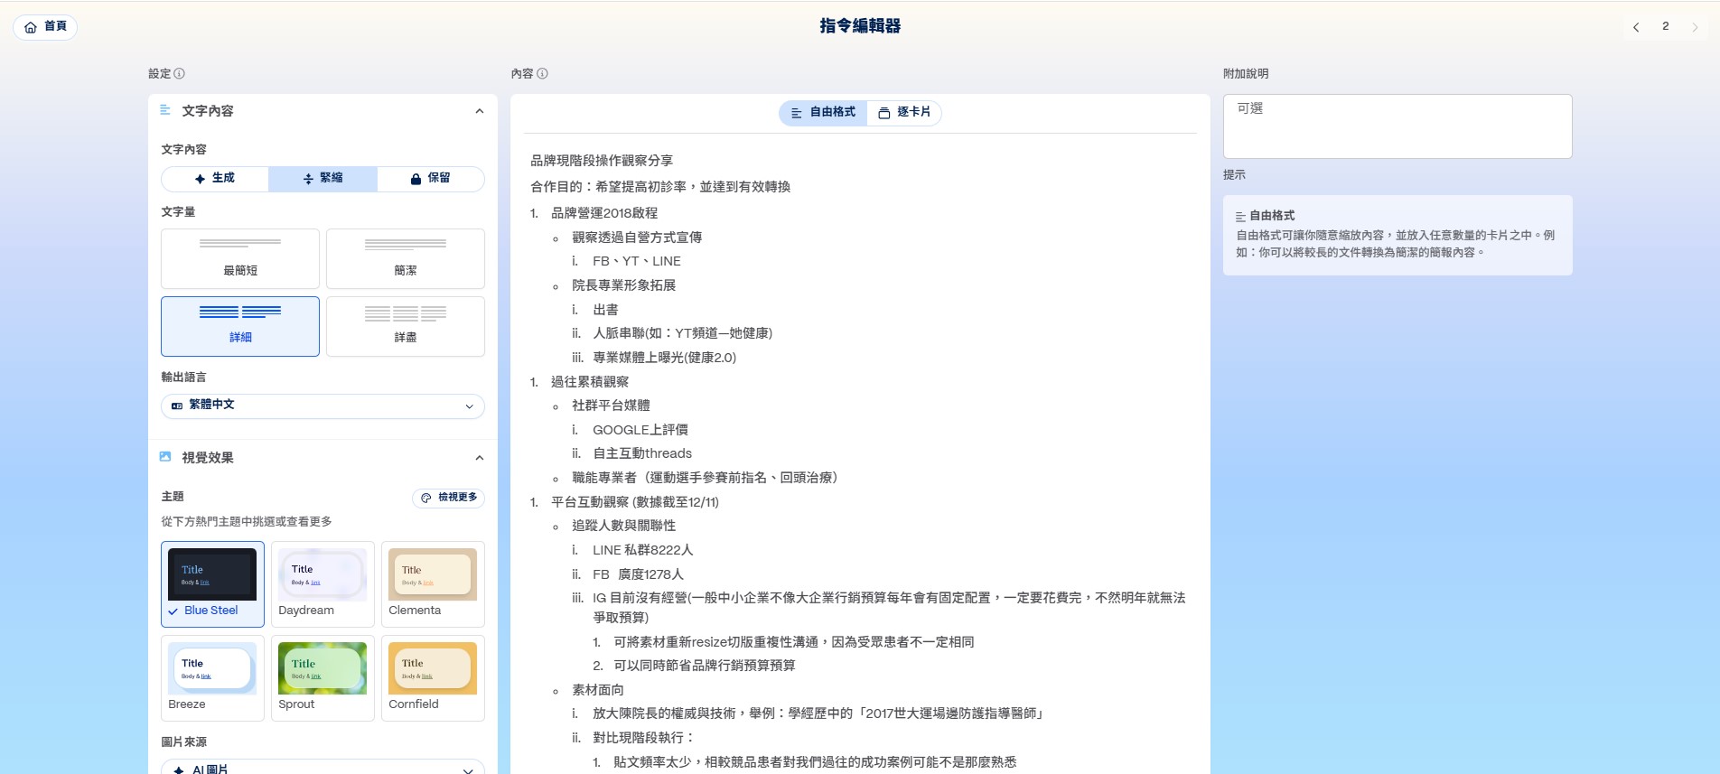Select 保留 text content mode
This screenshot has width=1720, height=774.
(431, 179)
